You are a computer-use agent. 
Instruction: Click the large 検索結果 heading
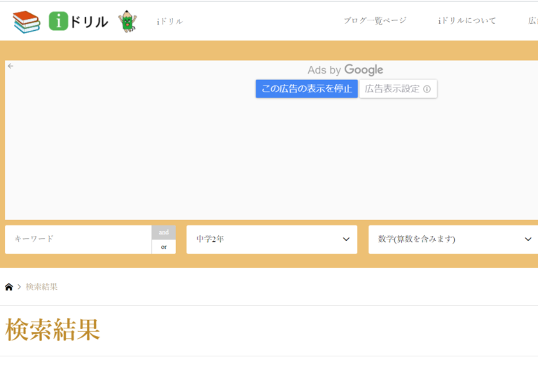pos(53,330)
